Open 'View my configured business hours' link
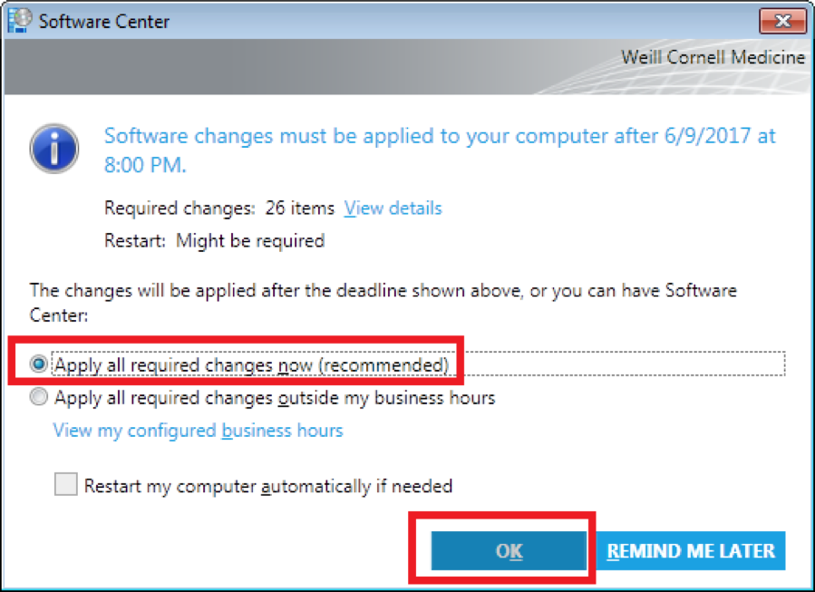 click(x=198, y=431)
